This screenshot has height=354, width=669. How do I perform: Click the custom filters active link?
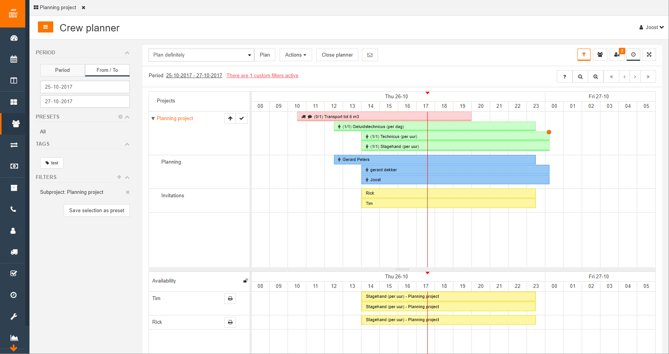[262, 76]
